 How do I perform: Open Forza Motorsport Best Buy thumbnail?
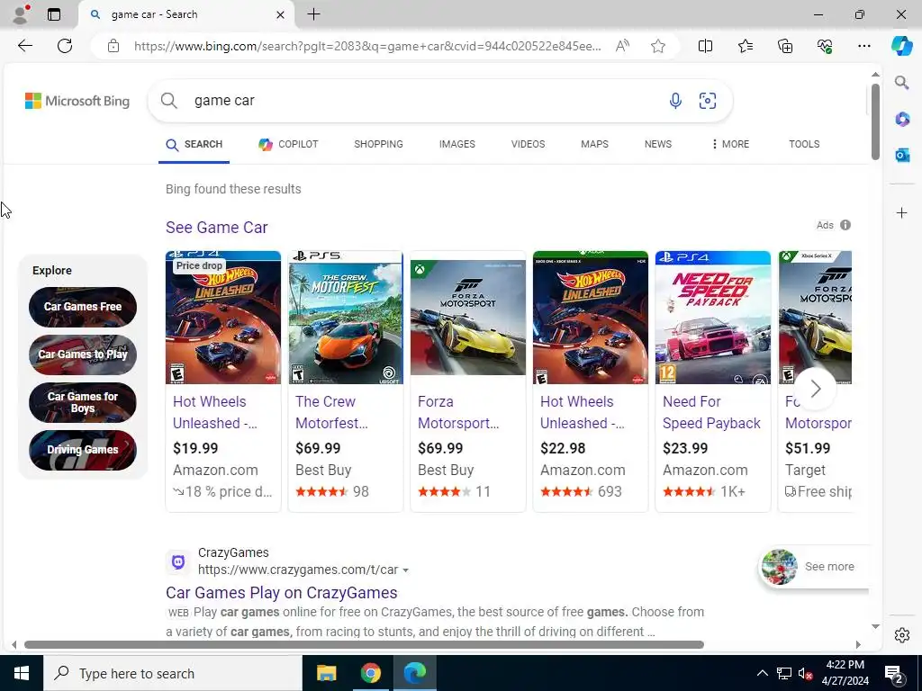468,318
